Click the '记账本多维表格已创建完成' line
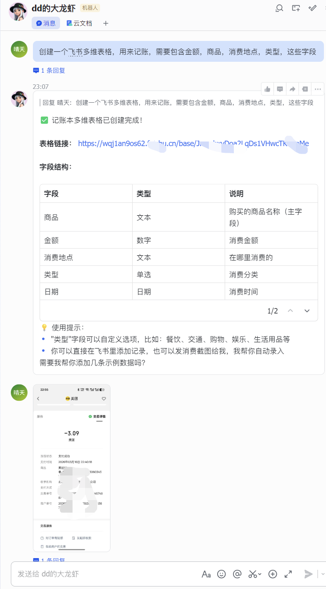The image size is (326, 589). click(x=92, y=120)
